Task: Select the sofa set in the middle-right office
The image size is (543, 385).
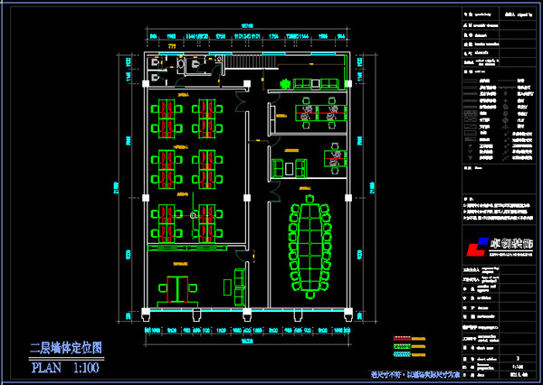Action: pyautogui.click(x=288, y=167)
